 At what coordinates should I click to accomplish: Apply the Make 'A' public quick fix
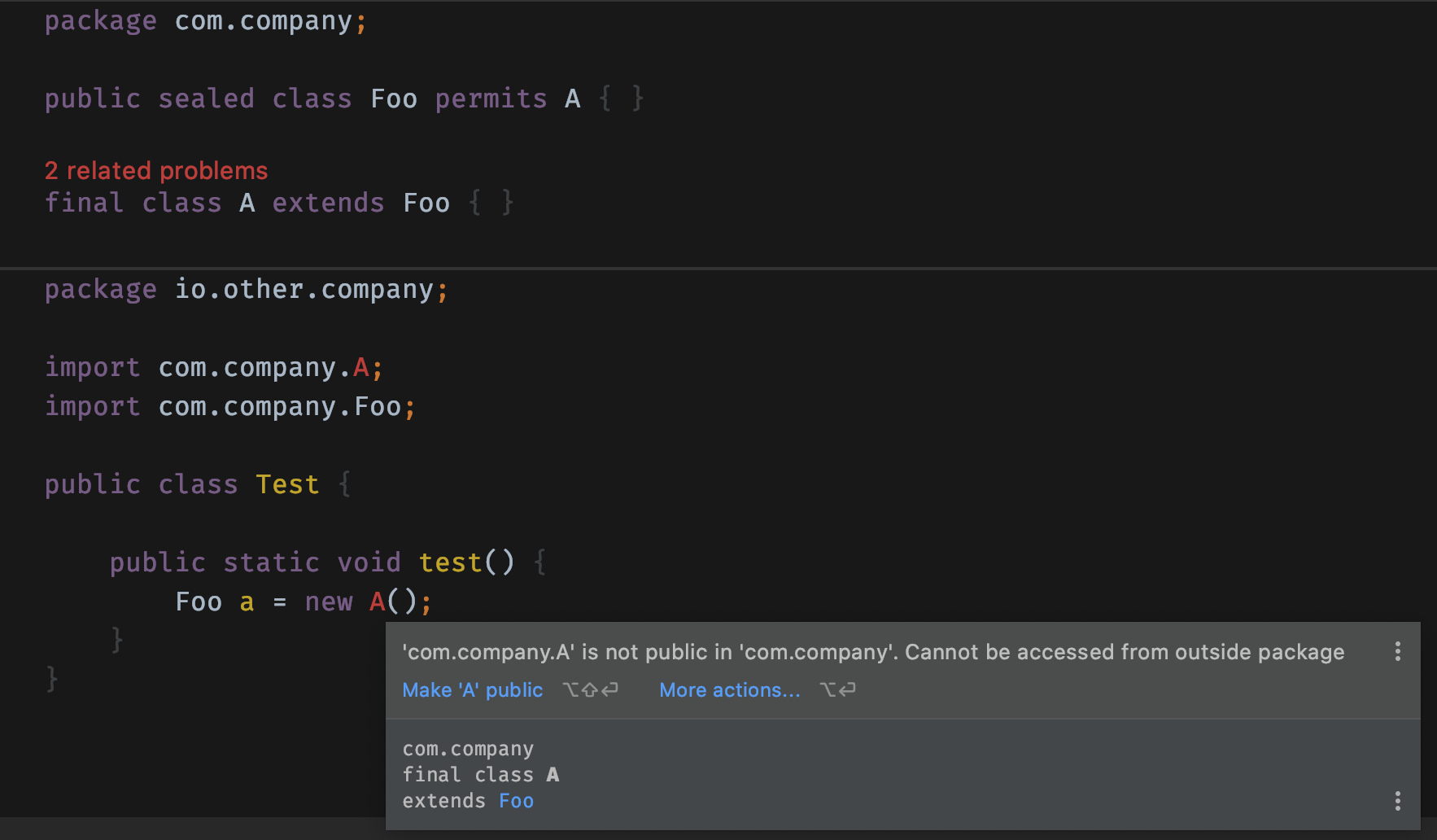pos(473,690)
